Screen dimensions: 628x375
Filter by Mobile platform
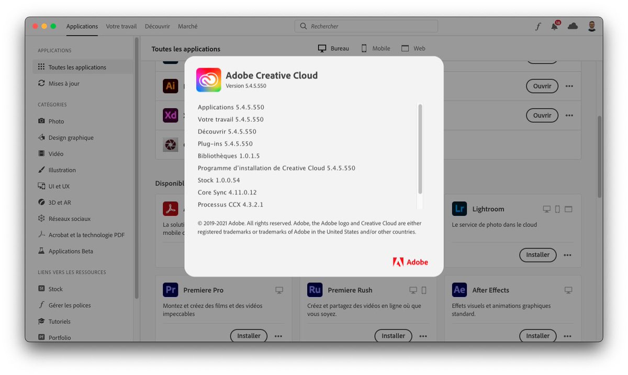[x=375, y=48]
